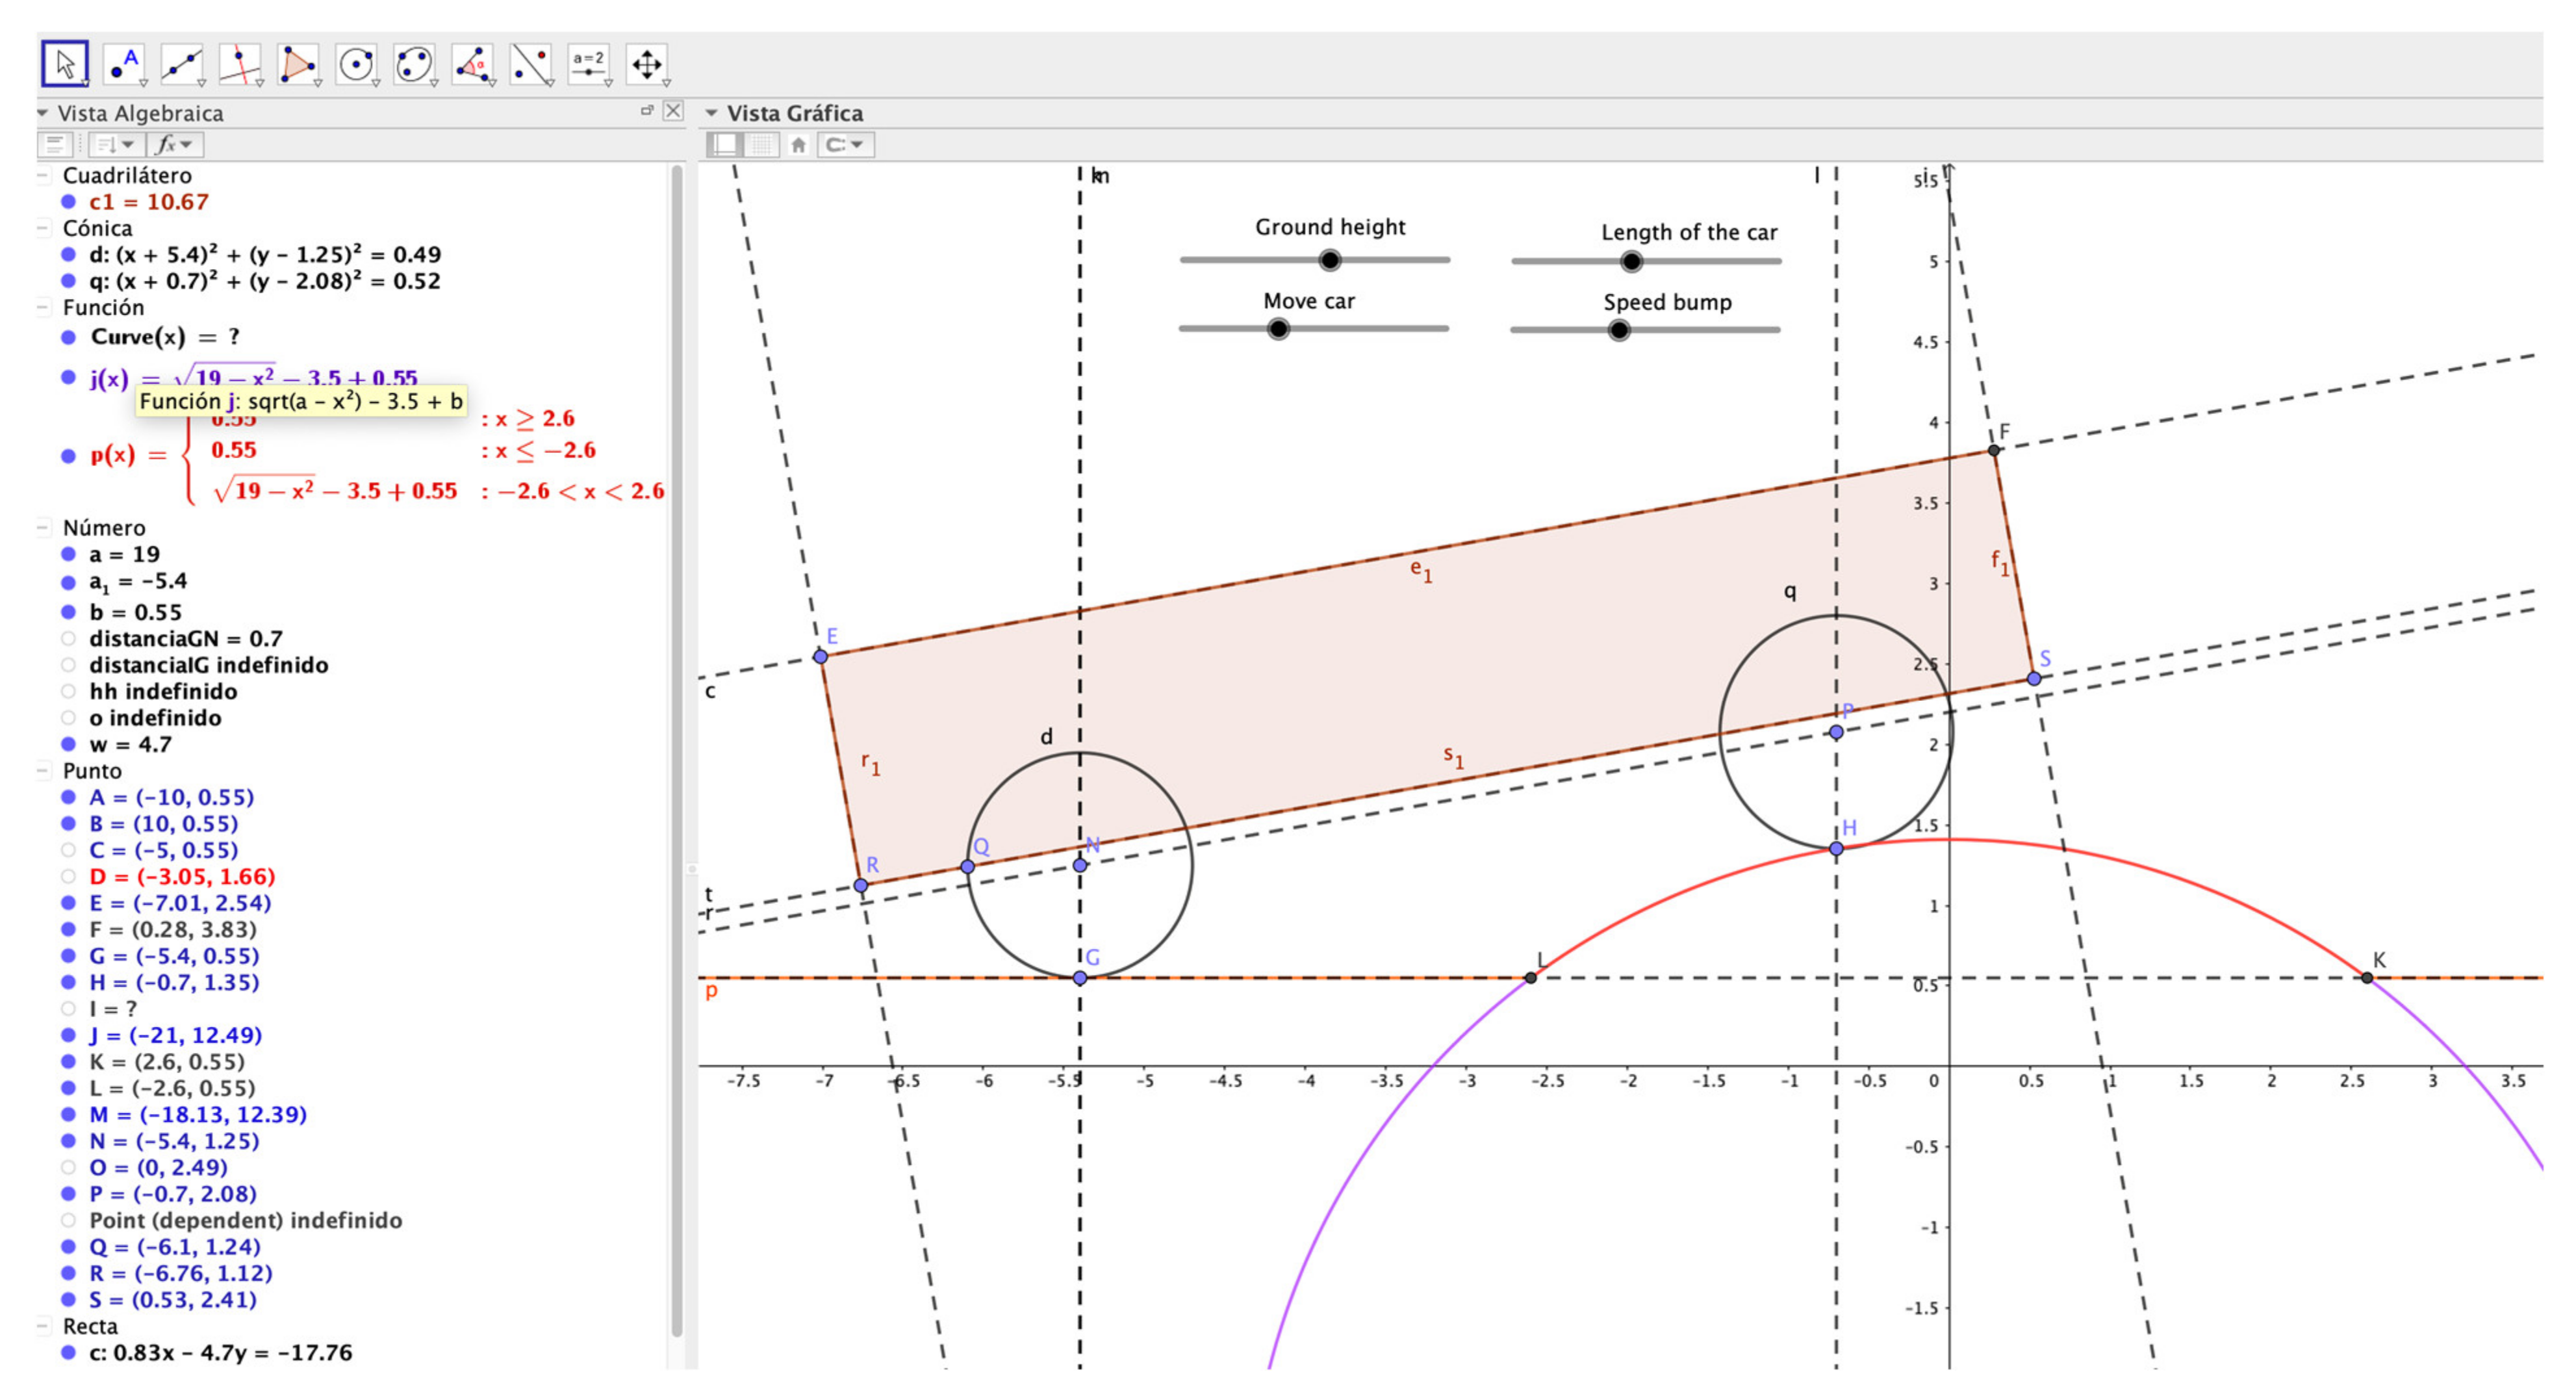Toggle visibility of function p(x)
This screenshot has height=1398, width=2576.
coord(68,456)
